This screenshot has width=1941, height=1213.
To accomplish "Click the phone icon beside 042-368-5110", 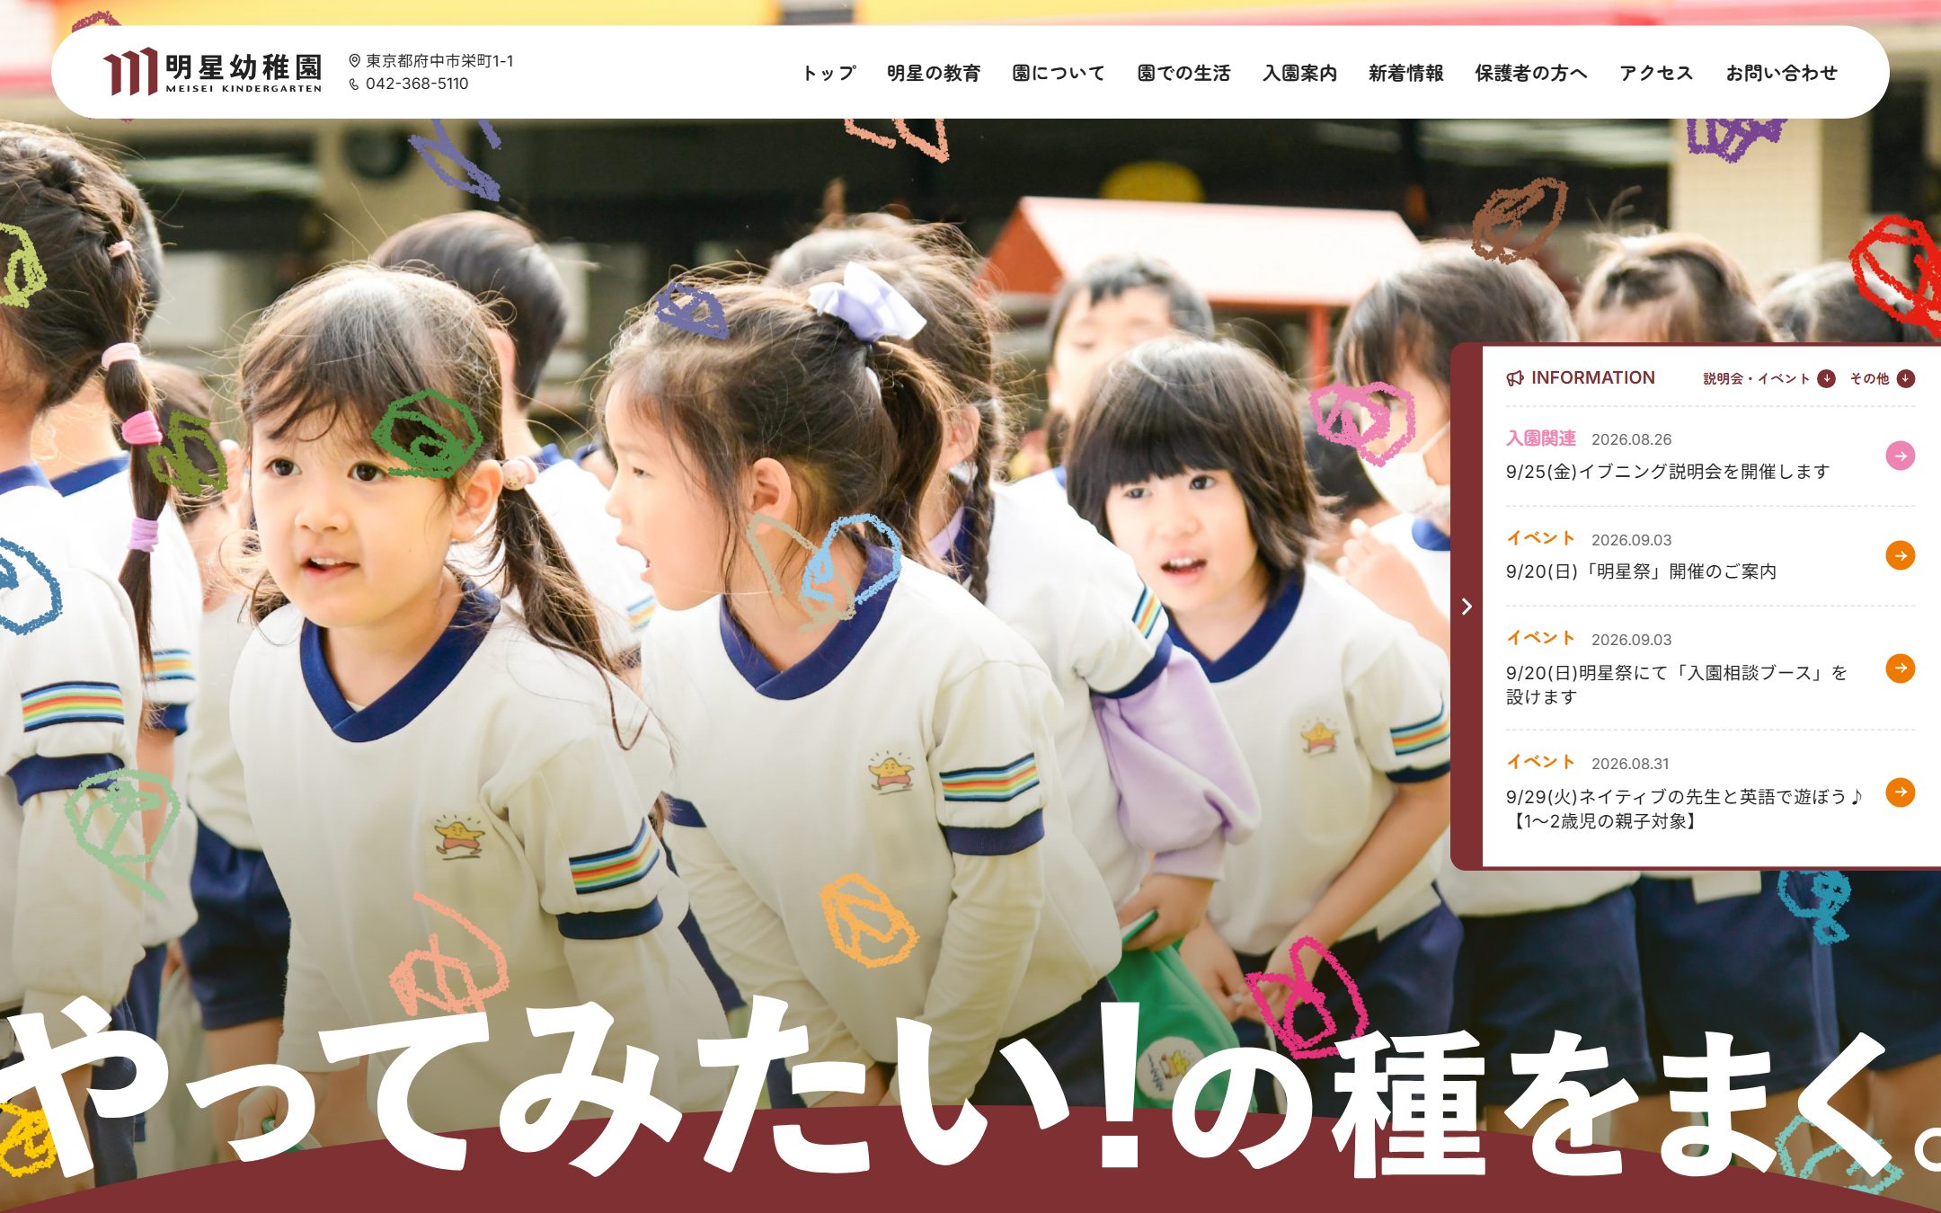I will click(x=354, y=84).
